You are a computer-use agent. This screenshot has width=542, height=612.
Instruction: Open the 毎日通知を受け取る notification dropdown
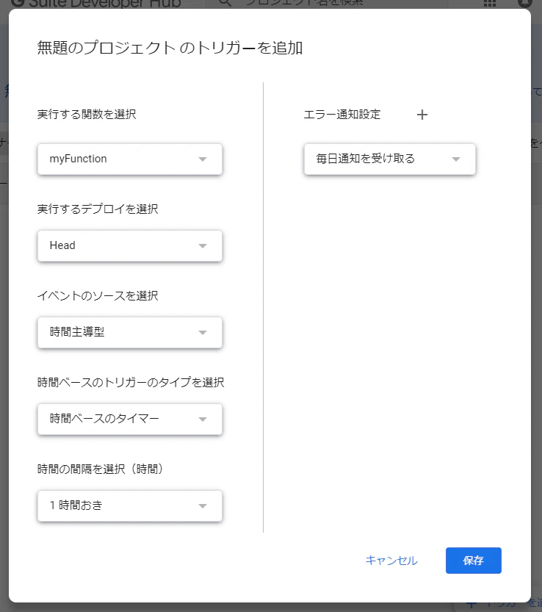click(x=390, y=159)
